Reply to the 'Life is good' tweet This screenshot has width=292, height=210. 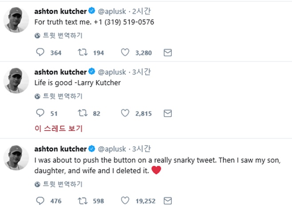[x=40, y=113]
